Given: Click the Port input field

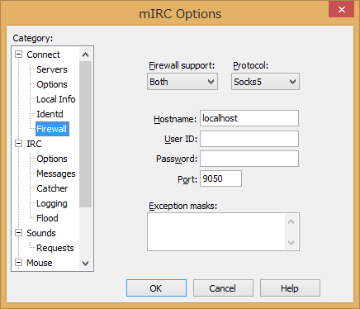Looking at the screenshot, I should click(x=220, y=178).
